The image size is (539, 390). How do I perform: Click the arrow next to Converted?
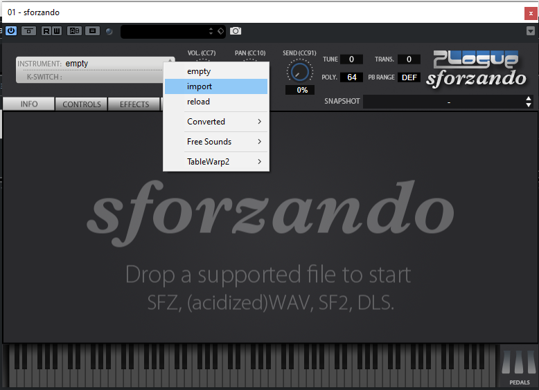(260, 122)
